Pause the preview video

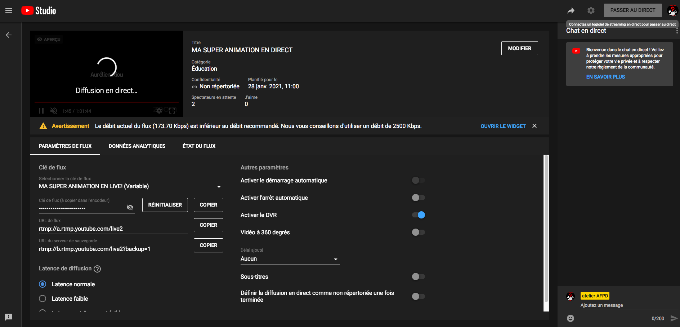point(41,111)
